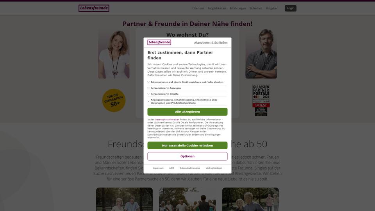
Task: Expand 'Informationen auf einem Gerät speichern' section
Action: [x=187, y=82]
